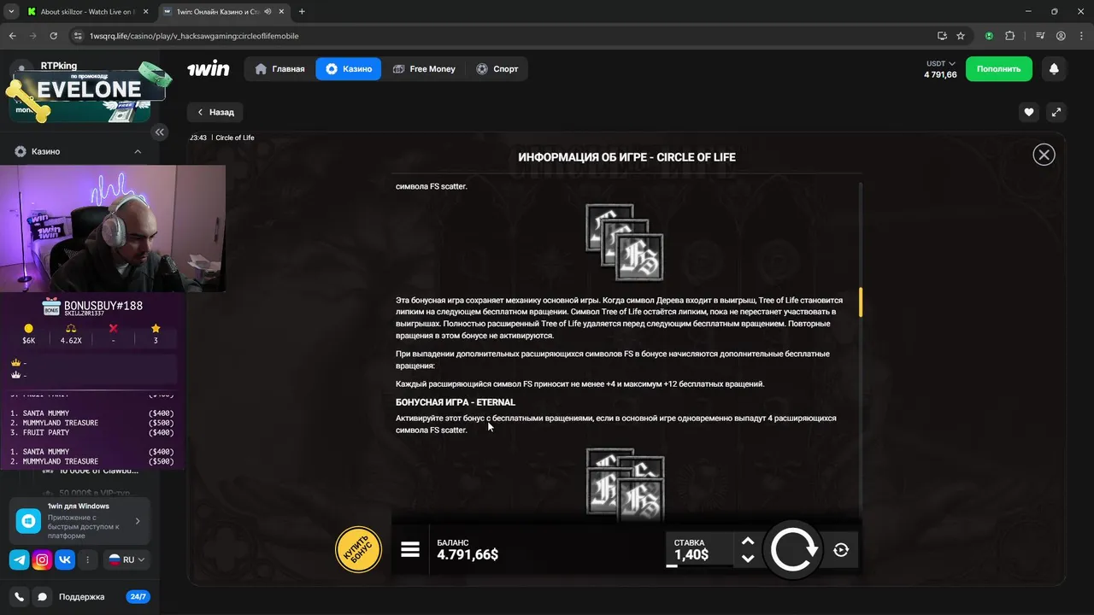Click the info panel scrollbar thumb
Image resolution: width=1094 pixels, height=615 pixels.
(861, 302)
